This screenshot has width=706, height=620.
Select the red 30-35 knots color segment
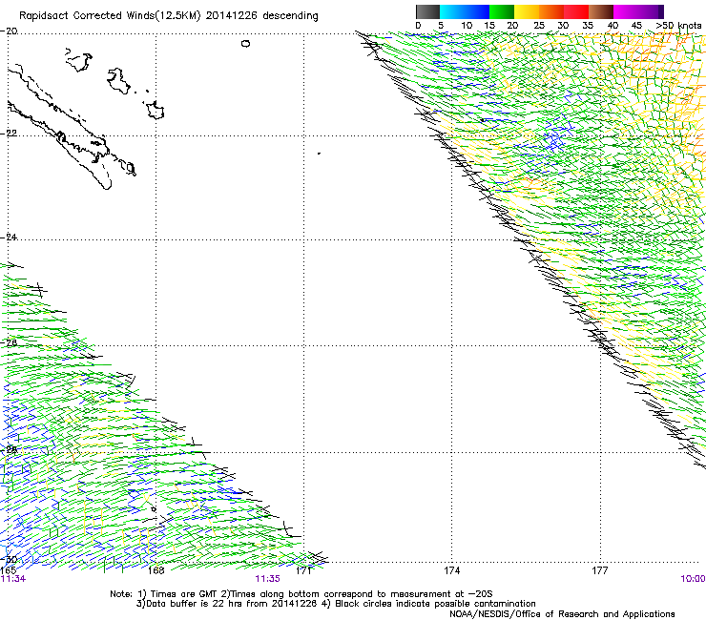coord(576,11)
